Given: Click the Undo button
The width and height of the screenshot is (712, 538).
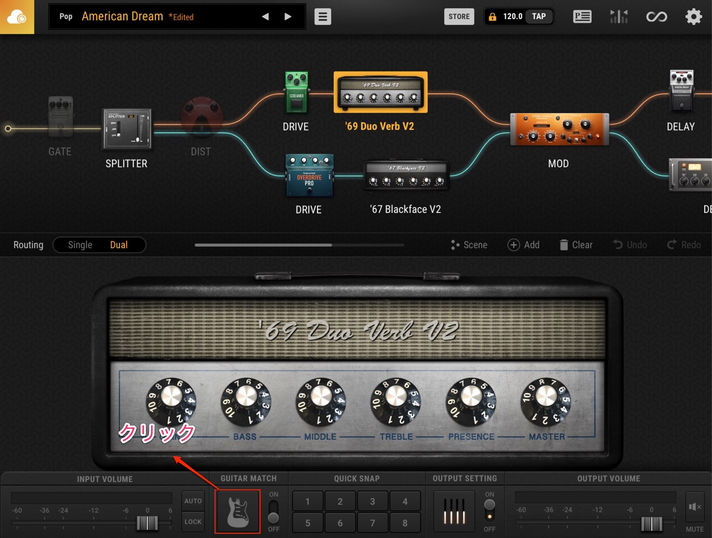Looking at the screenshot, I should (x=630, y=245).
